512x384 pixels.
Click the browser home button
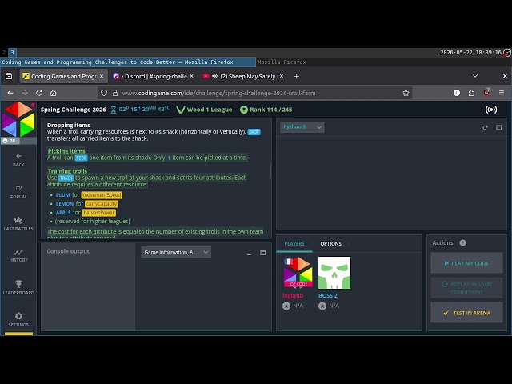pyautogui.click(x=54, y=93)
